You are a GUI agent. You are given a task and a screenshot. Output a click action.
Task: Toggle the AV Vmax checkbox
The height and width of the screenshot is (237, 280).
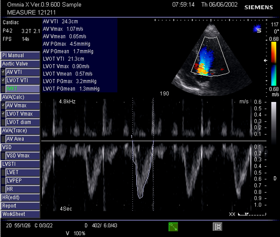[x=3, y=106]
